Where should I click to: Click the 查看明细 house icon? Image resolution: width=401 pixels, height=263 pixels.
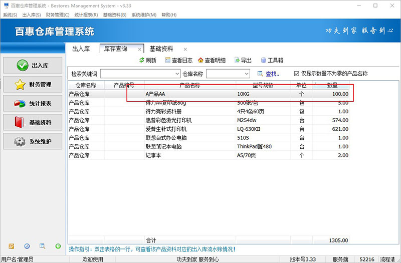tap(201, 60)
